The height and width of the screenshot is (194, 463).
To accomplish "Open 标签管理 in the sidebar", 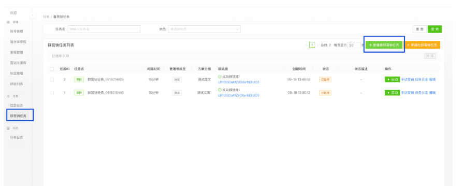I will pyautogui.click(x=17, y=73).
